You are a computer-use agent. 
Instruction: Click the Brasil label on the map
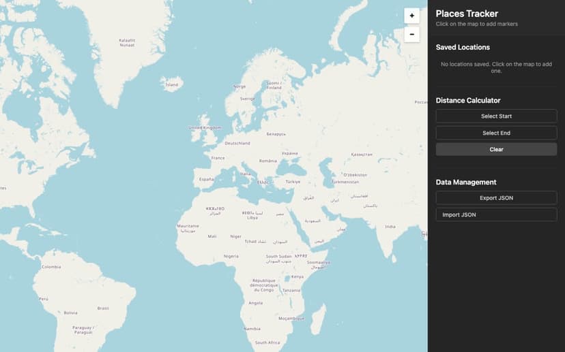point(103,308)
